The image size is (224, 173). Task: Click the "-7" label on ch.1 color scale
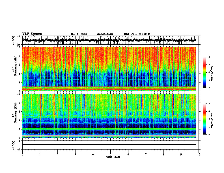click(209, 88)
